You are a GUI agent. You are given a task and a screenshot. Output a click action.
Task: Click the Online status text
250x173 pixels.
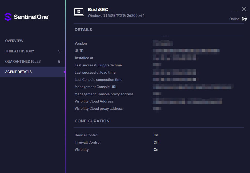[234, 19]
